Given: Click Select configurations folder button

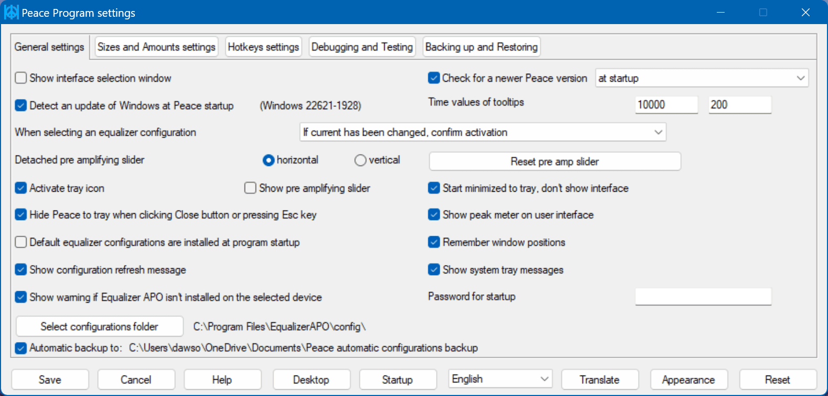Looking at the screenshot, I should pyautogui.click(x=100, y=326).
